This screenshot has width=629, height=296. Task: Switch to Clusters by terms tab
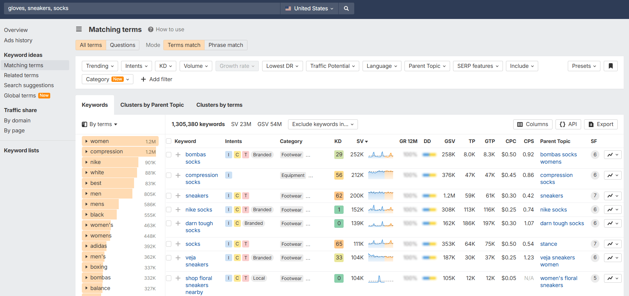(219, 105)
